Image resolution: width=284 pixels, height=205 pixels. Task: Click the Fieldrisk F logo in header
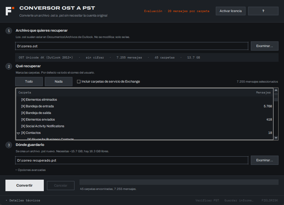(x=10, y=11)
